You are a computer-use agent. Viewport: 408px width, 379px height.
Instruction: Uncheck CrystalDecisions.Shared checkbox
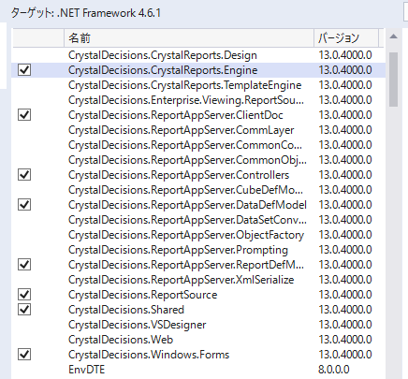pyautogui.click(x=24, y=310)
